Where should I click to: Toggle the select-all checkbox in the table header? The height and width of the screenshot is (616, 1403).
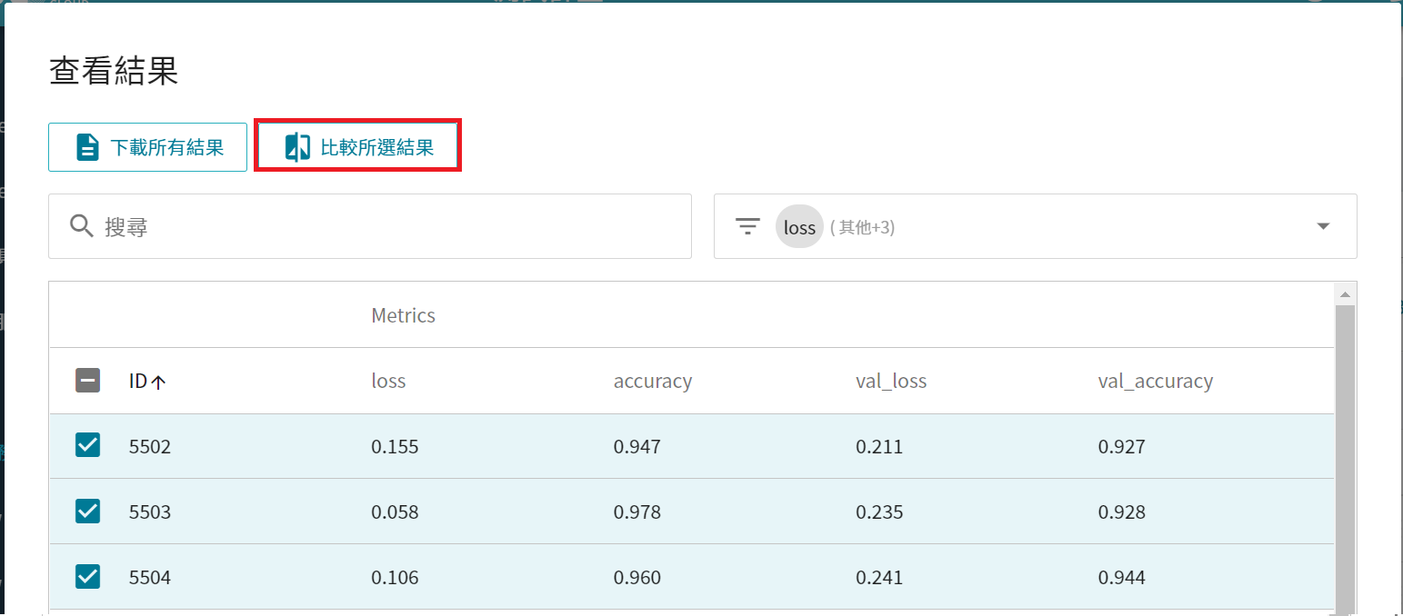tap(87, 381)
